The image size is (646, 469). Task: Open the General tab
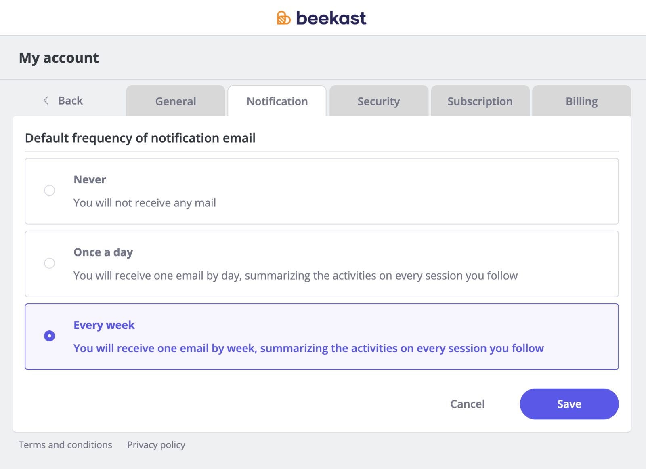click(176, 101)
